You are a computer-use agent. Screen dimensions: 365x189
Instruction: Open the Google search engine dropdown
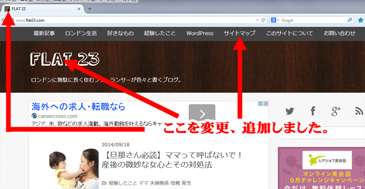tap(275, 20)
